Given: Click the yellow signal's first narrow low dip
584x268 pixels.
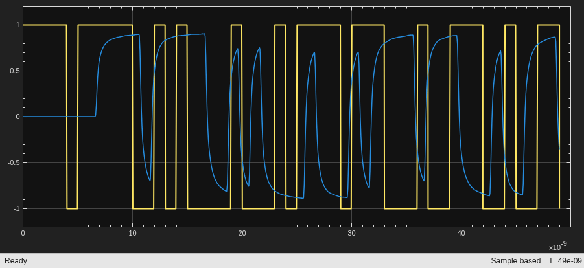Looking at the screenshot, I should pos(72,209).
